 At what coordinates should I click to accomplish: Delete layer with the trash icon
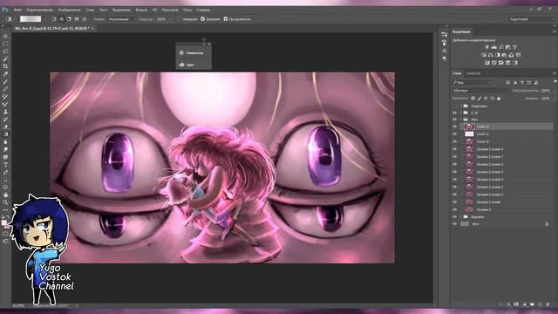pos(548,304)
